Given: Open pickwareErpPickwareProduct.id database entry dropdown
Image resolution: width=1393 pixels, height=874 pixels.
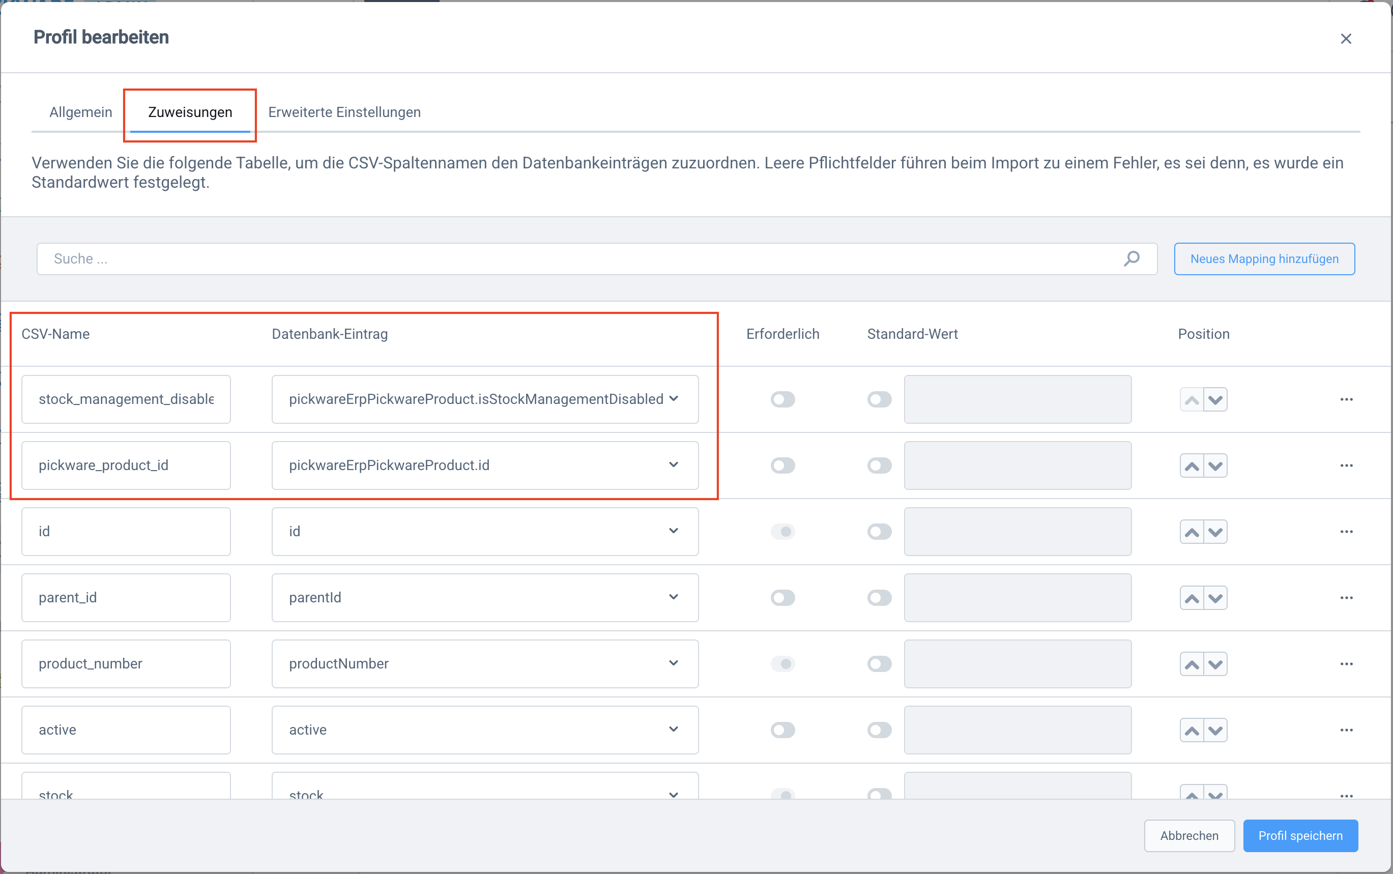Looking at the screenshot, I should [x=484, y=466].
